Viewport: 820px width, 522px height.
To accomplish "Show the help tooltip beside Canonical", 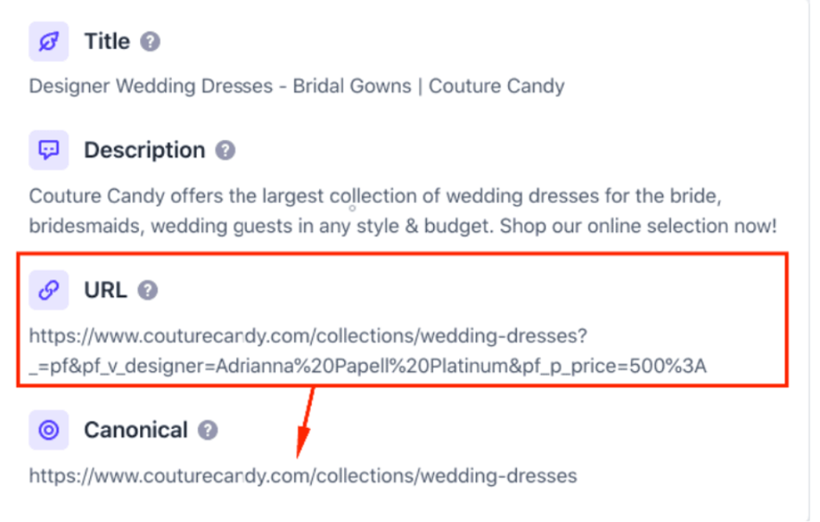I will 208,430.
